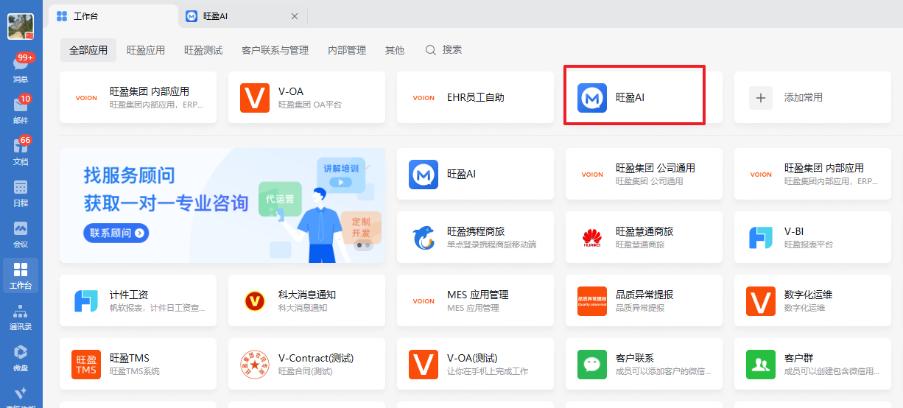Open the 科大消息通知 app icon

[255, 301]
